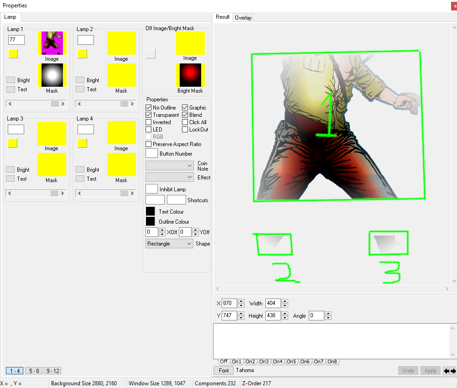Select the Lamp 4 mask slot
Screen dimensions: 457x388
tap(121, 164)
